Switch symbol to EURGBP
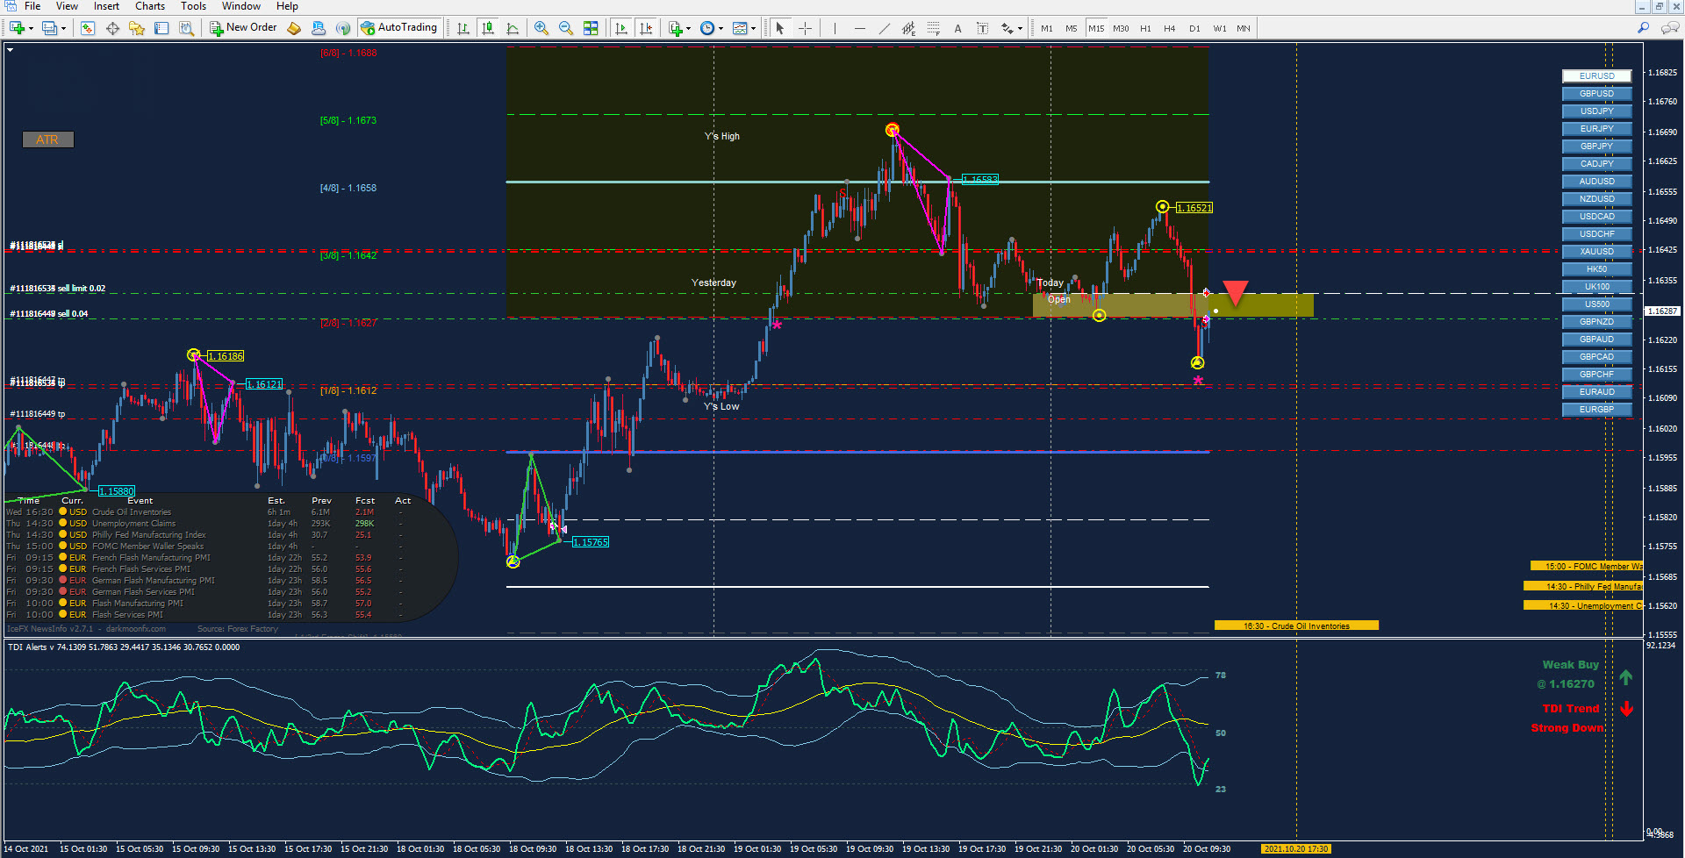 point(1596,410)
